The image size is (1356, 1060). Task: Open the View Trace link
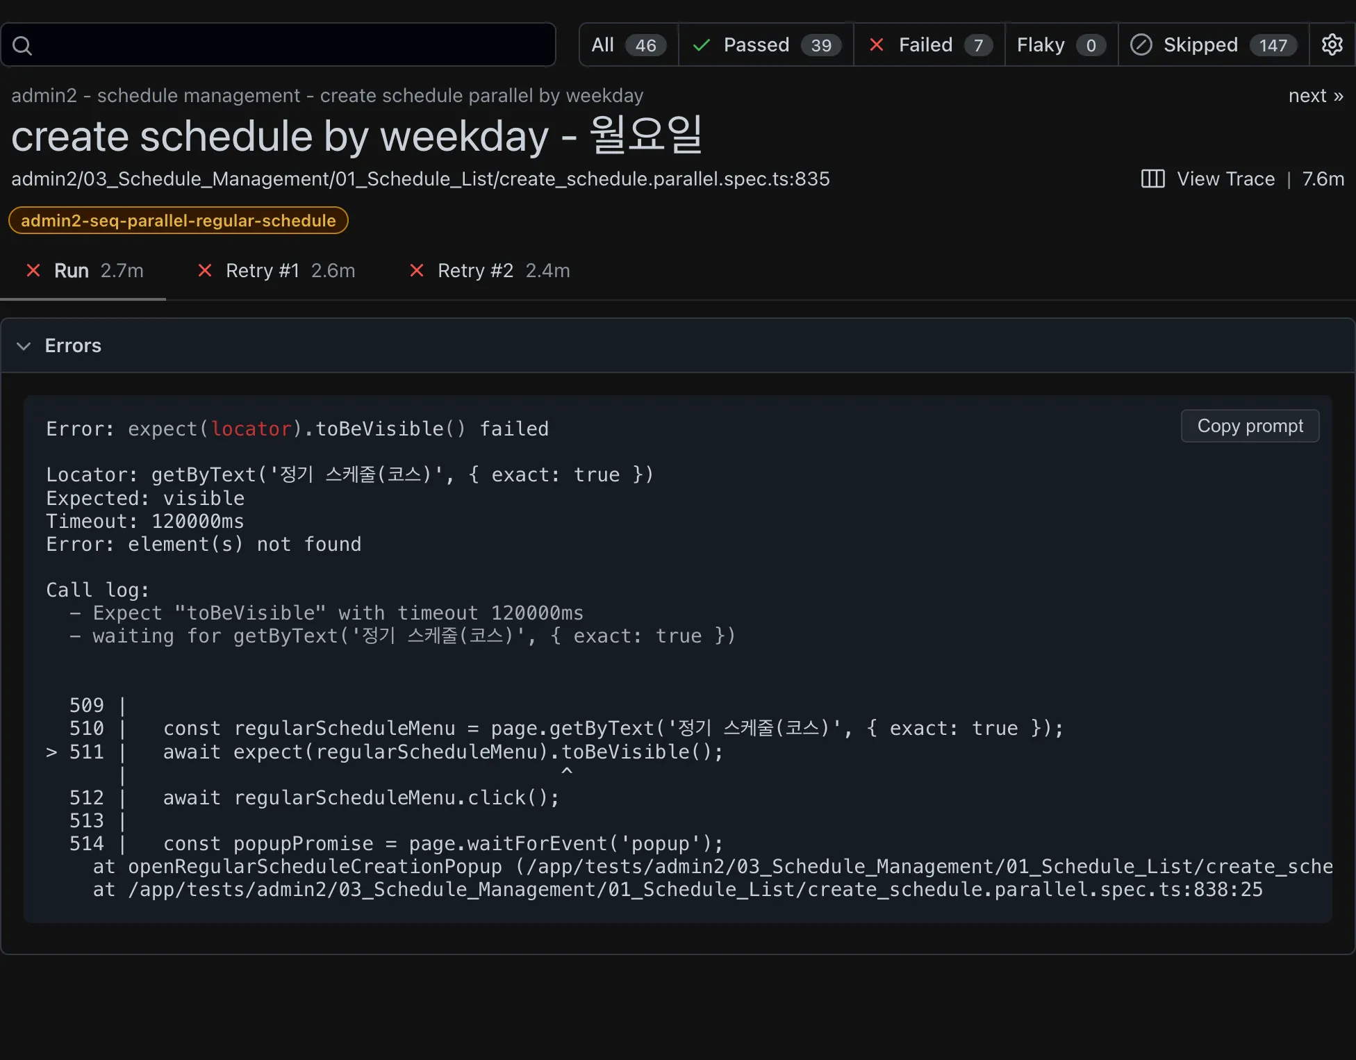tap(1225, 179)
